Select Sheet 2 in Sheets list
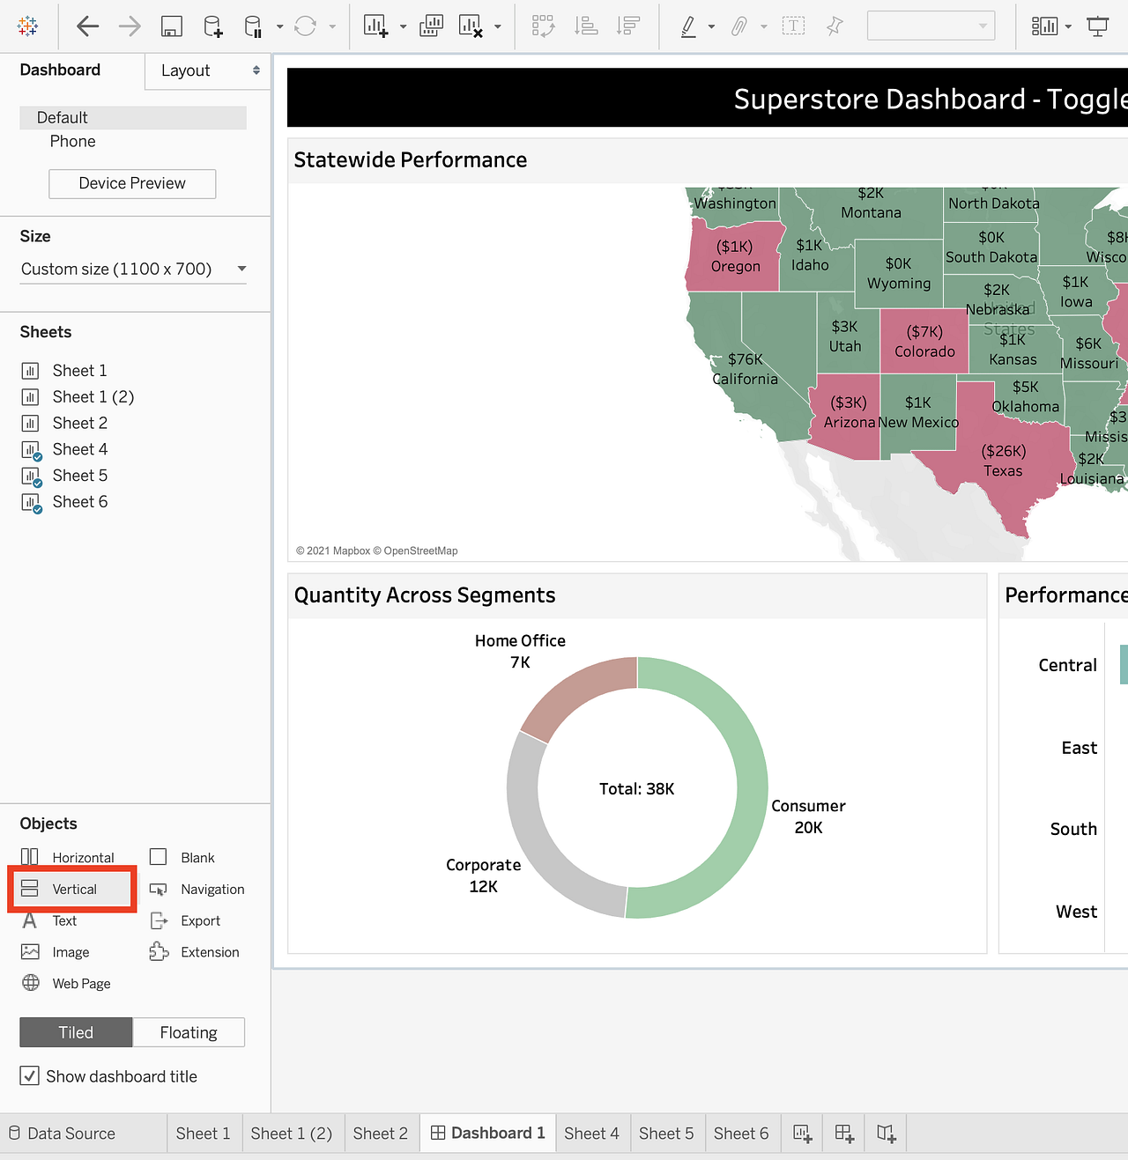This screenshot has width=1128, height=1160. tap(64, 423)
